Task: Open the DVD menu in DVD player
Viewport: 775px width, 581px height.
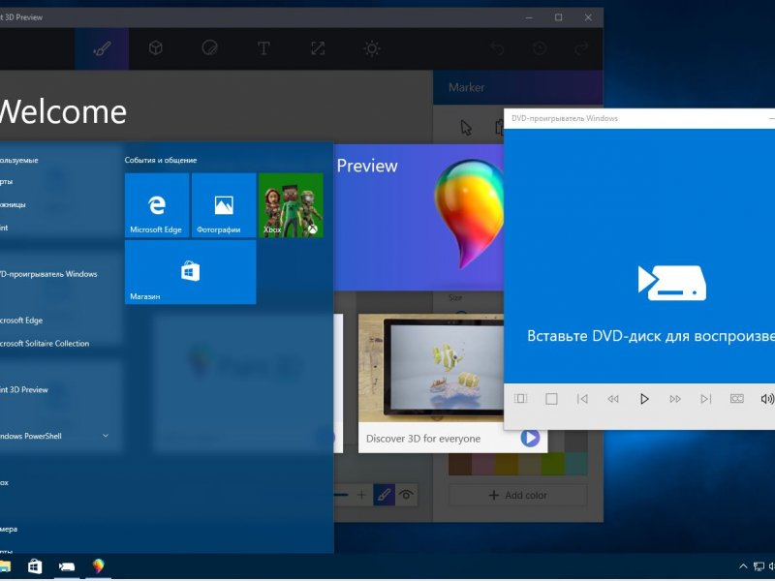Action: (520, 399)
